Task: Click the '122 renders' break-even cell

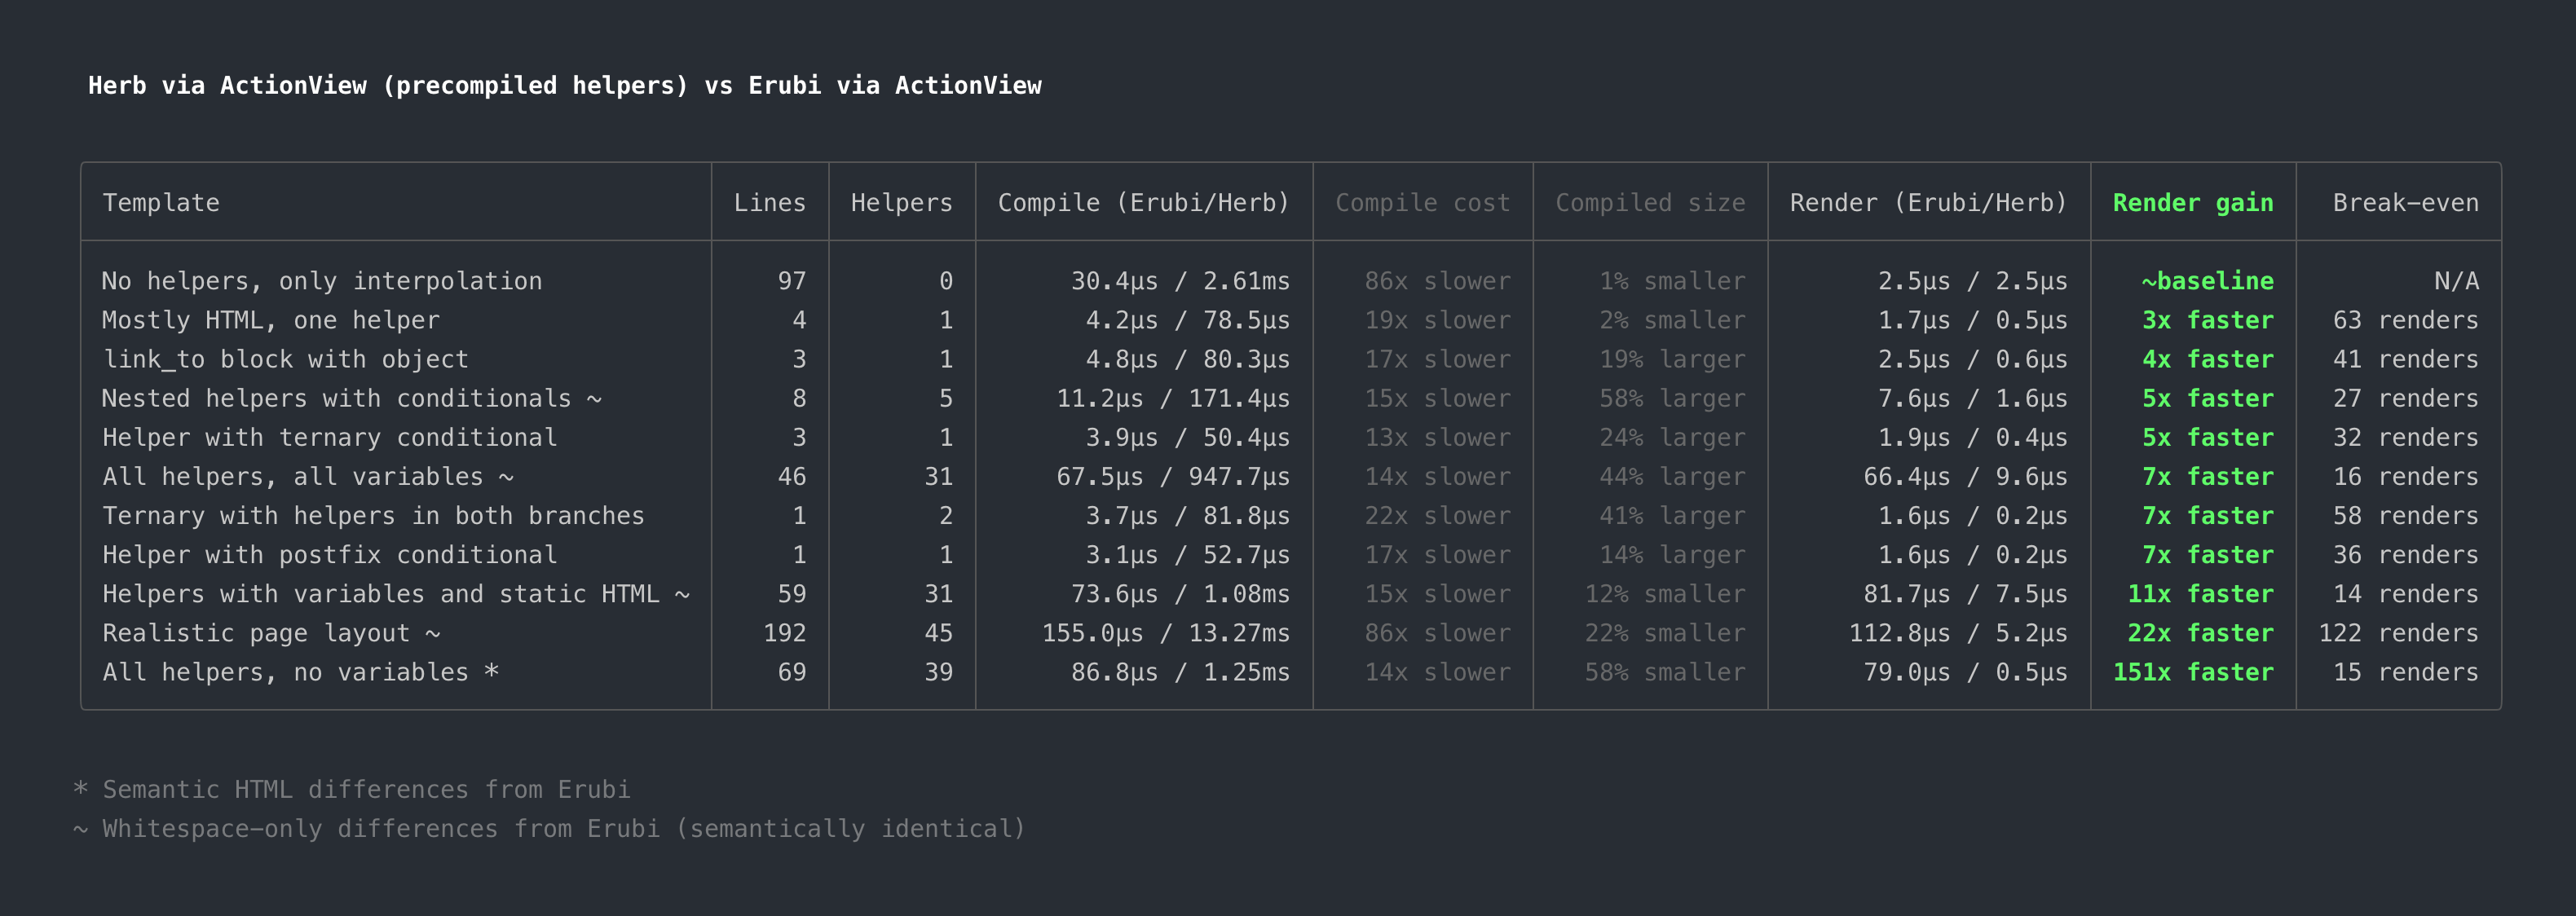Action: pos(2398,632)
